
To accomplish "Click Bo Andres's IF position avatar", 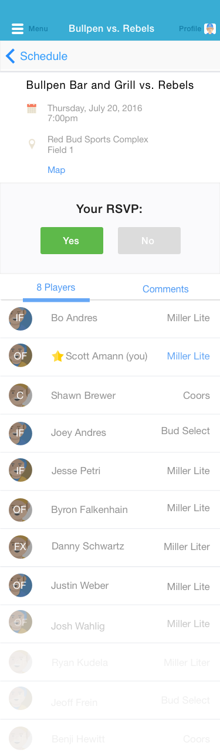I will 21,318.
